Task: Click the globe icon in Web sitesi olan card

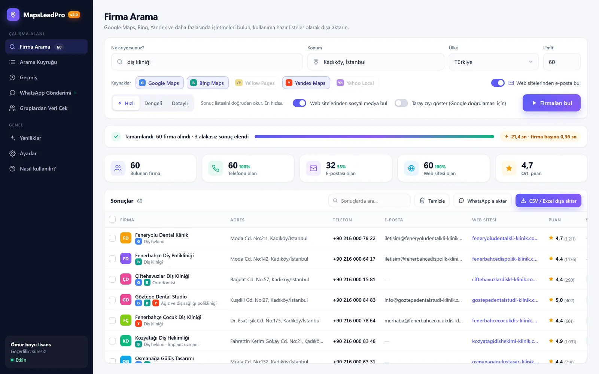Action: [x=411, y=168]
